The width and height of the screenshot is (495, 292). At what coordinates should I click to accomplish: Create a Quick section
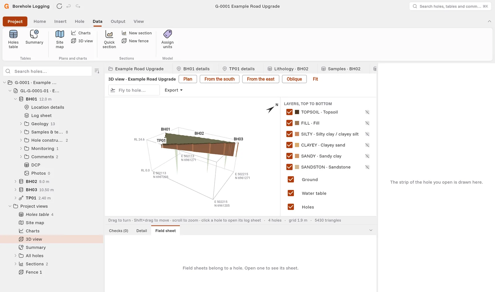109,39
